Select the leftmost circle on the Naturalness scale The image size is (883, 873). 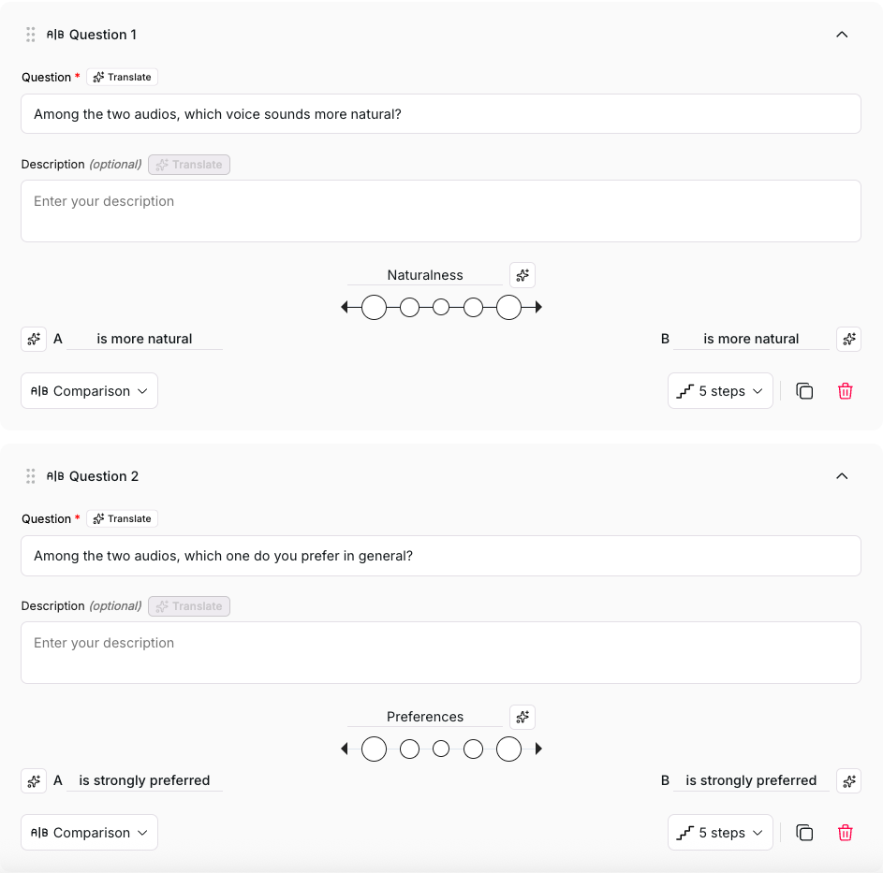pyautogui.click(x=374, y=307)
